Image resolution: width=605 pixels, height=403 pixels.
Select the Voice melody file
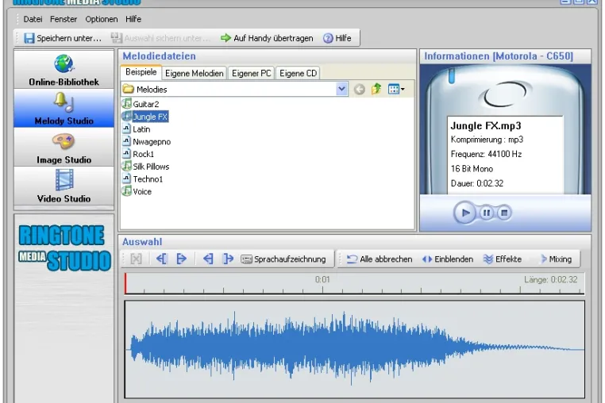click(137, 191)
